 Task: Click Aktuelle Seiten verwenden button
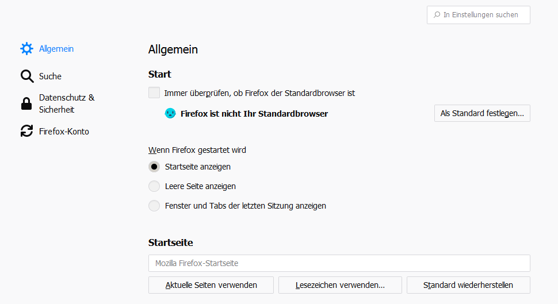click(x=211, y=285)
